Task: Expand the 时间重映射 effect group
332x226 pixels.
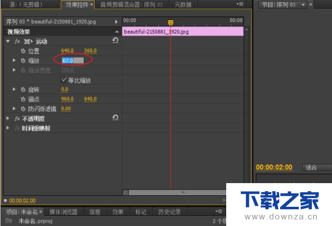Action: coord(8,128)
